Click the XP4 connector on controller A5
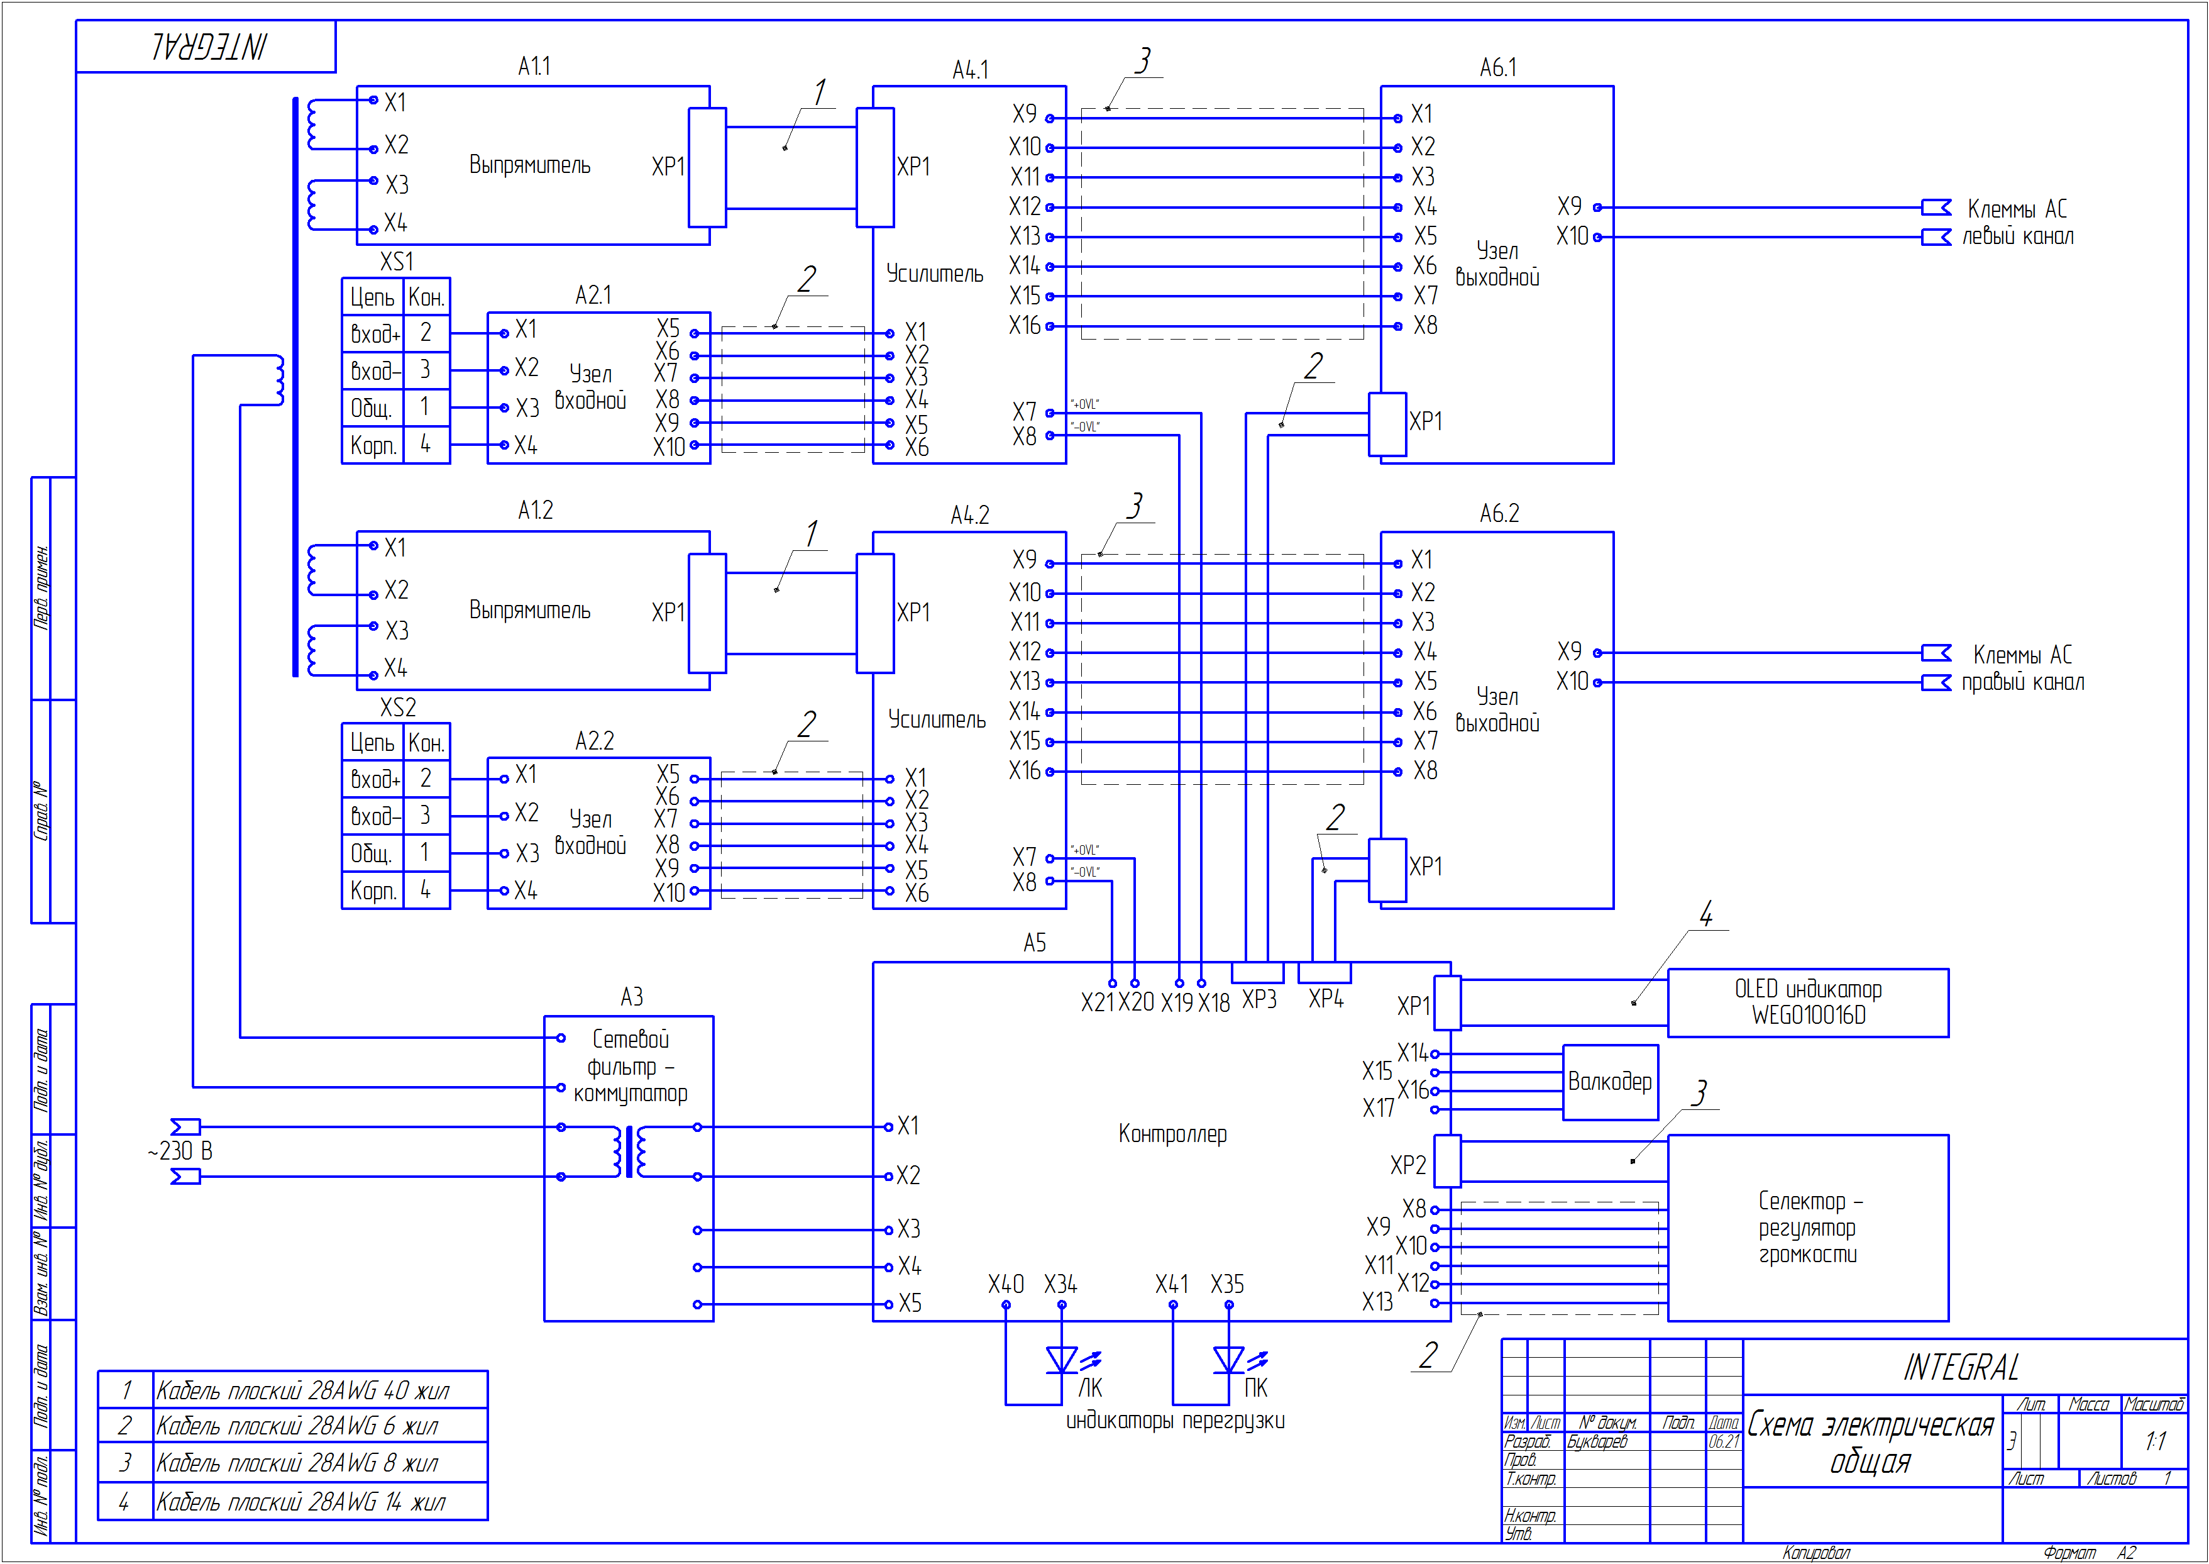2209x1564 pixels. pos(1325,972)
